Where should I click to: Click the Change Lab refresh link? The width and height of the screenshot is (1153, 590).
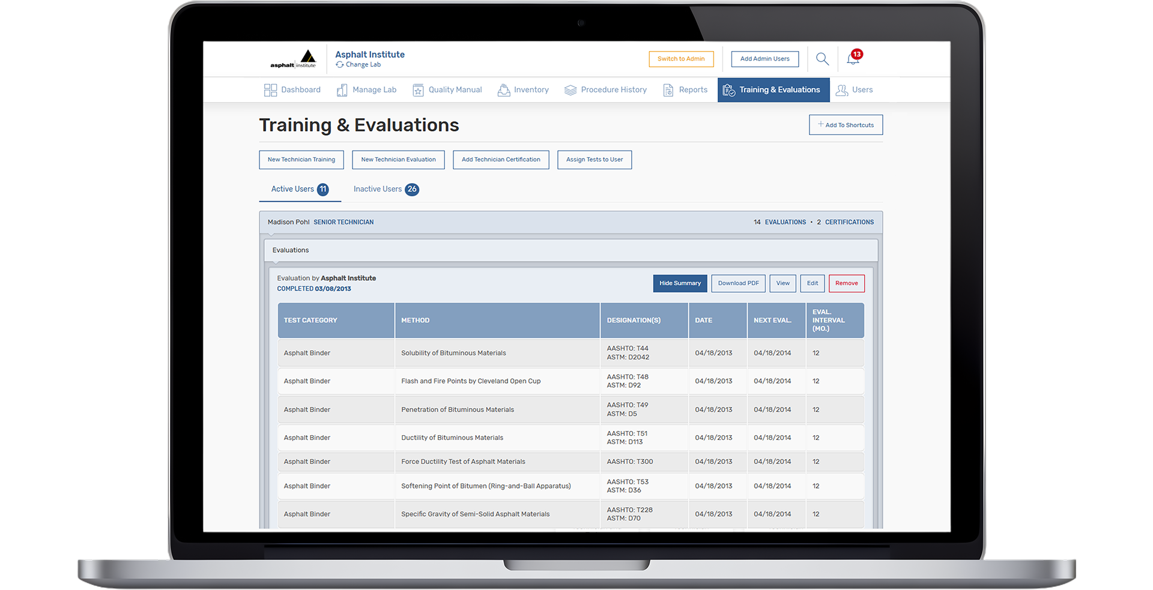[359, 64]
